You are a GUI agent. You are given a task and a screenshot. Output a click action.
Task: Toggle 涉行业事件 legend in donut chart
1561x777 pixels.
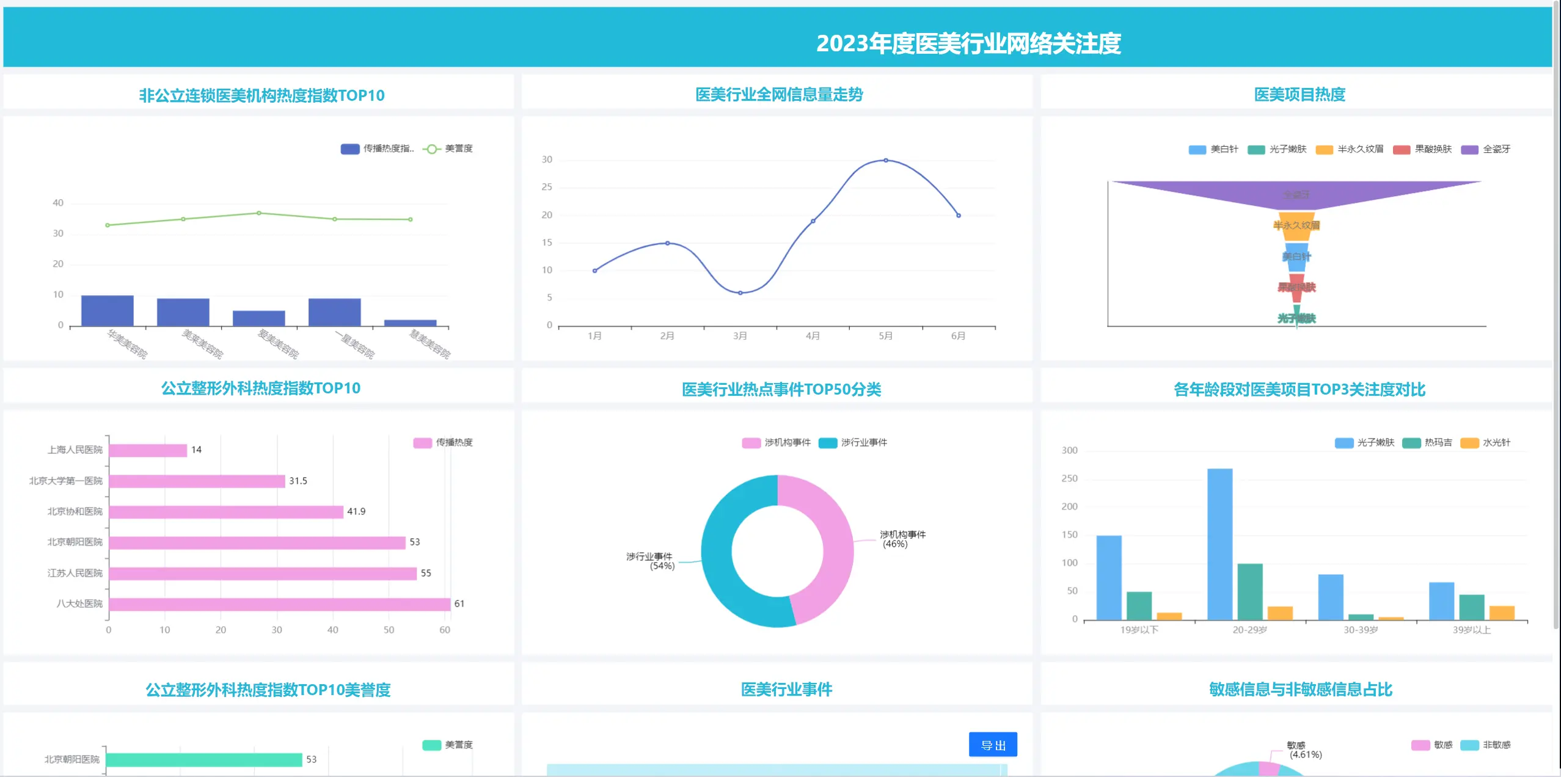point(827,443)
